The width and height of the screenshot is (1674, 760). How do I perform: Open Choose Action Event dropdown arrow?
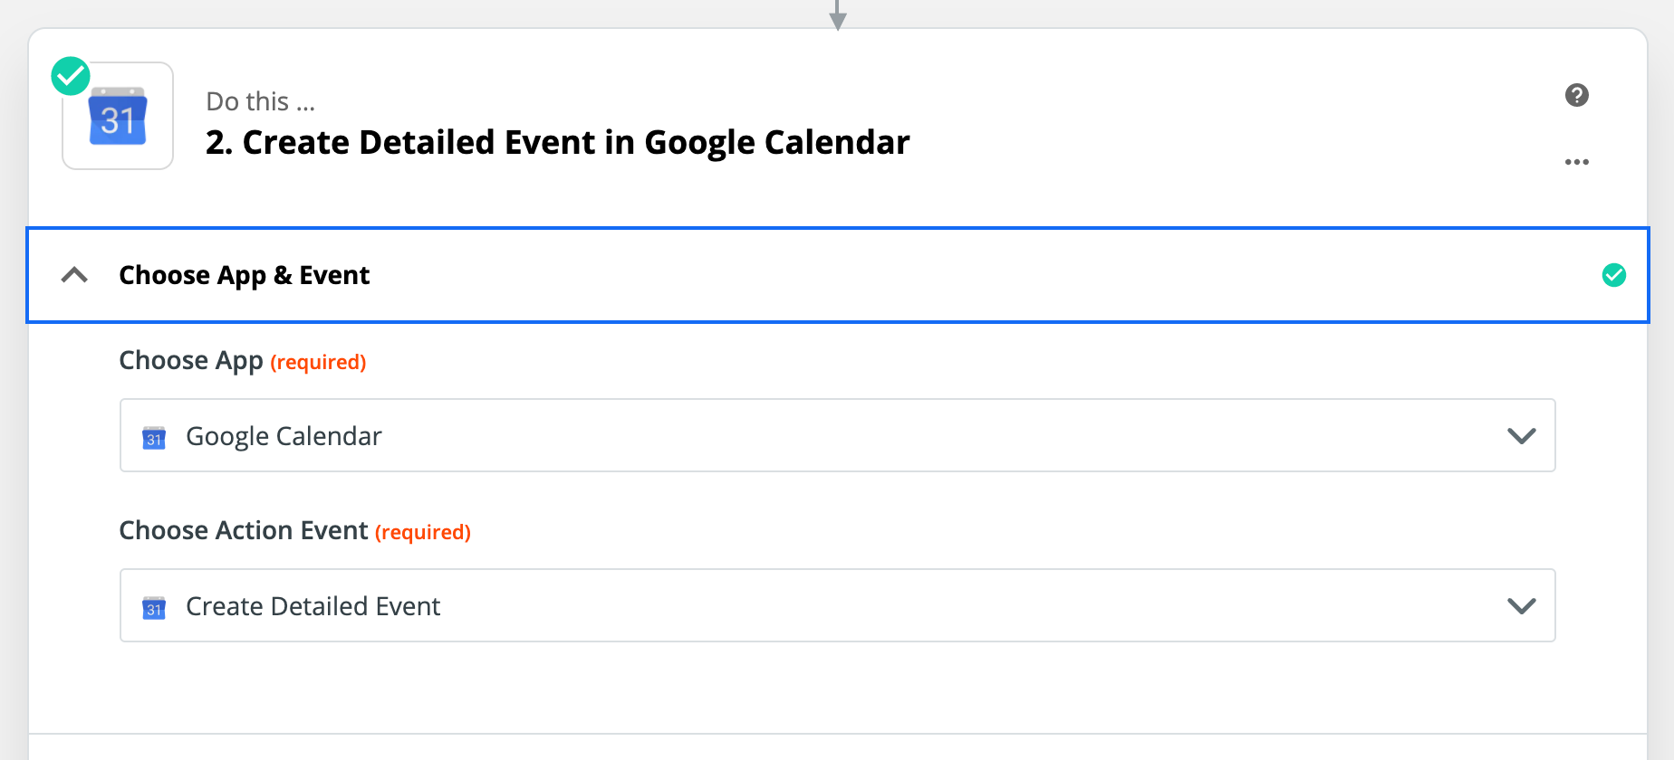1521,606
